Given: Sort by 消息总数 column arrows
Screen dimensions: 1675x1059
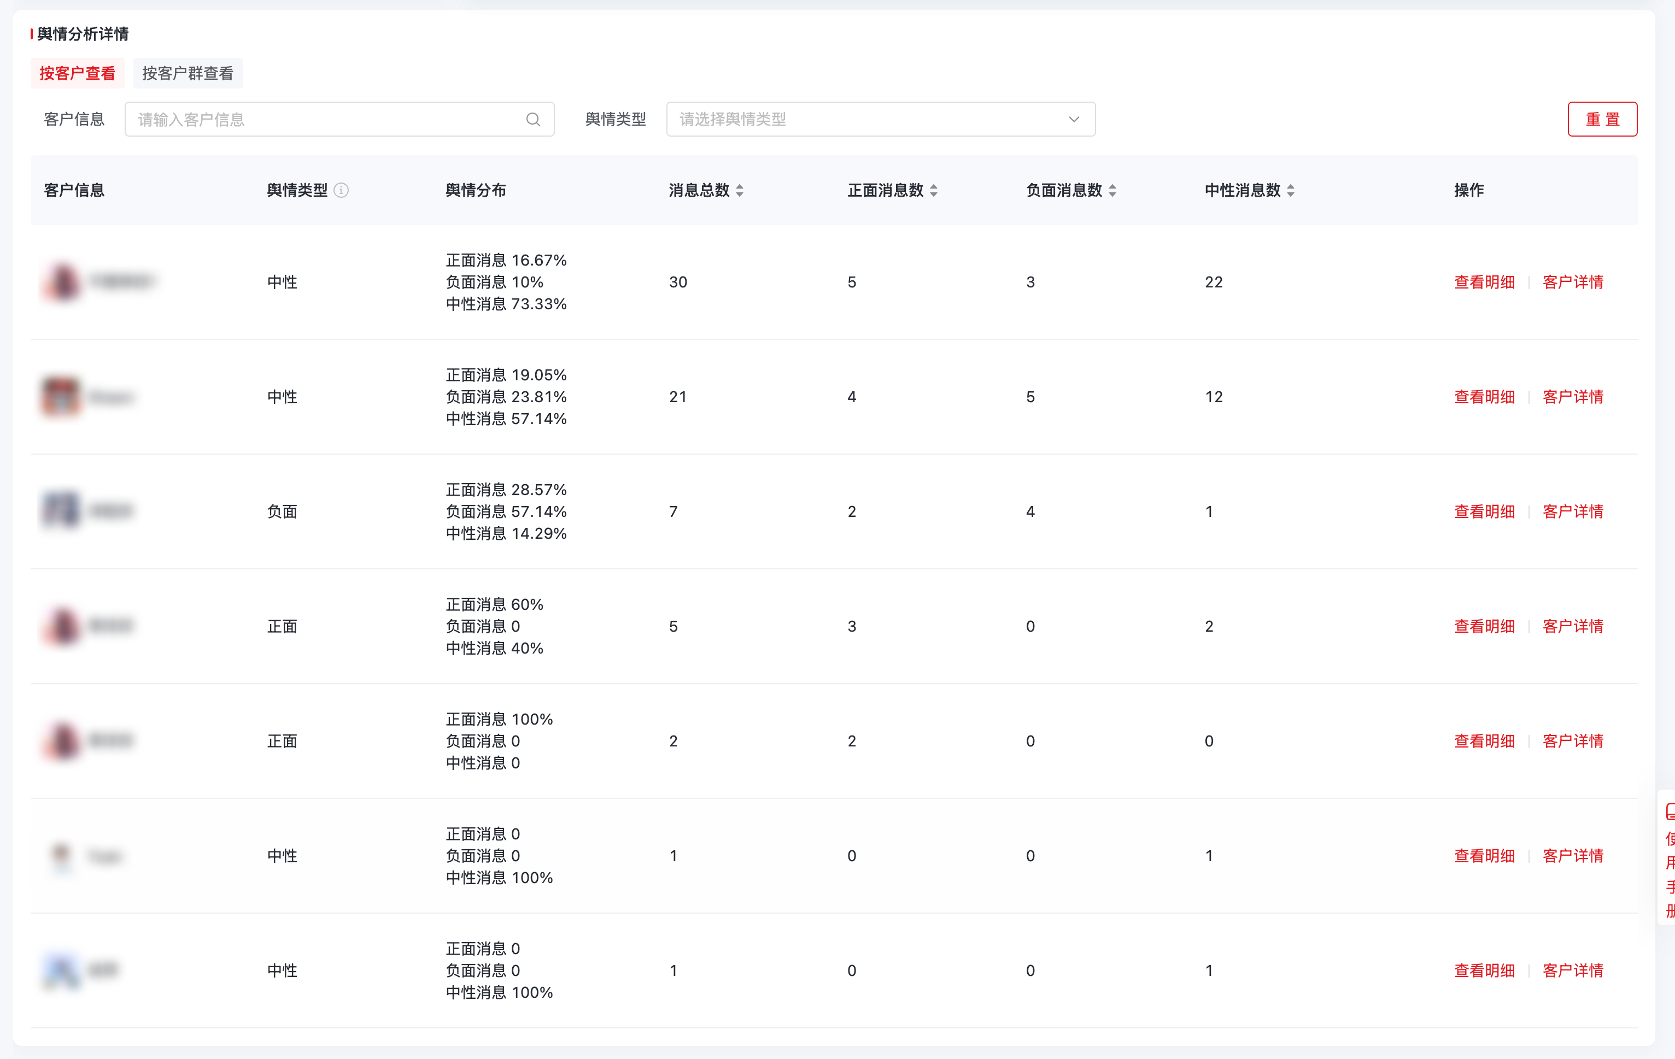Looking at the screenshot, I should pos(740,191).
